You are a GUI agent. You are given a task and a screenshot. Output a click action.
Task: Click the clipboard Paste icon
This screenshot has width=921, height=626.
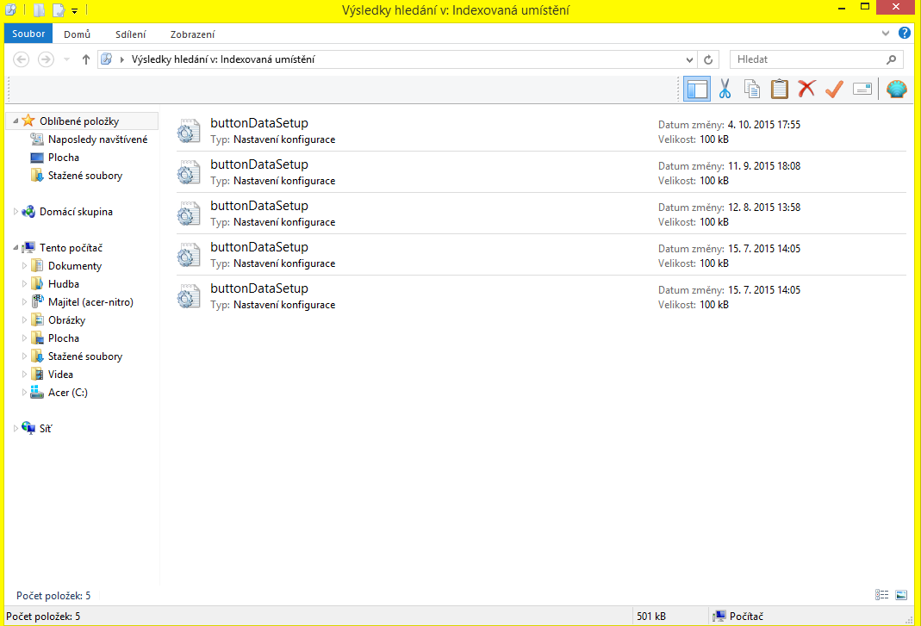[x=779, y=89]
